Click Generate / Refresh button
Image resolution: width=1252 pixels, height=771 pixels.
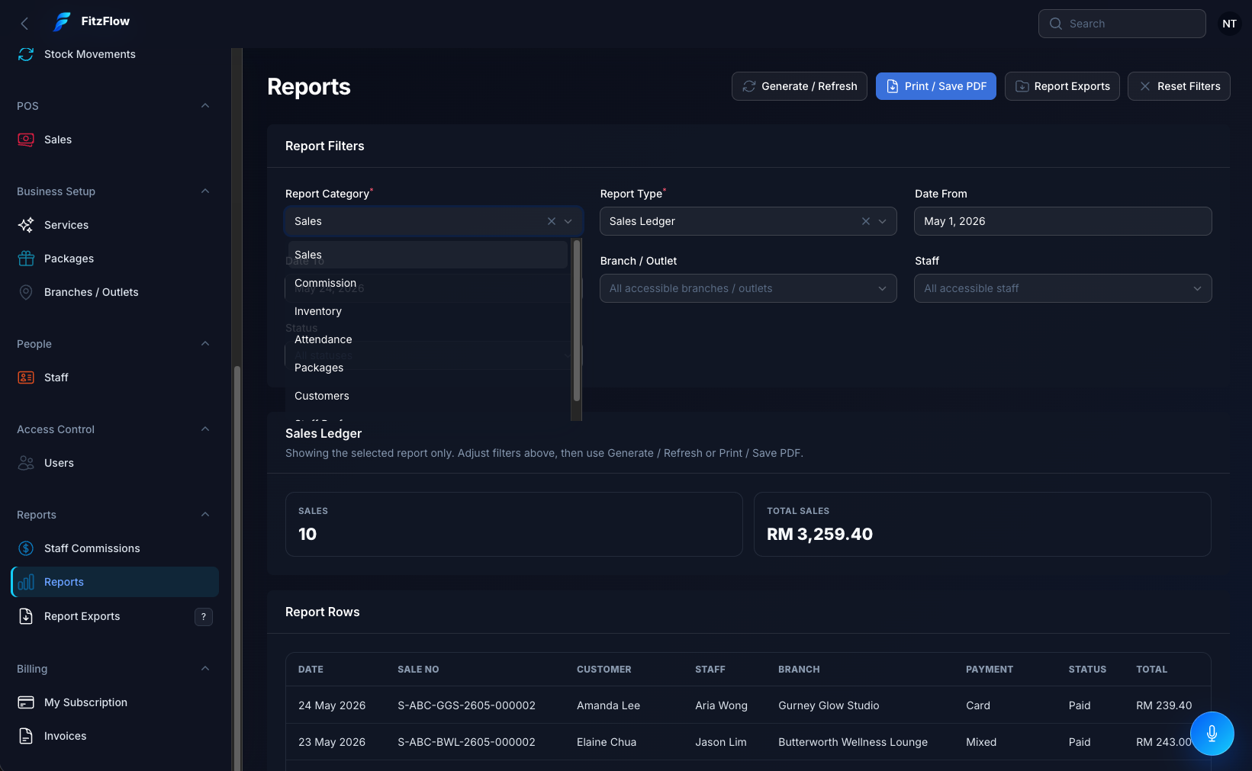point(799,86)
